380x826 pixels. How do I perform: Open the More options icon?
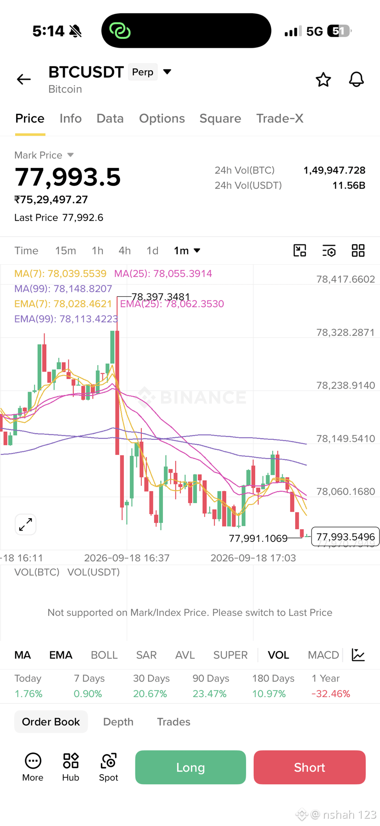point(33,767)
